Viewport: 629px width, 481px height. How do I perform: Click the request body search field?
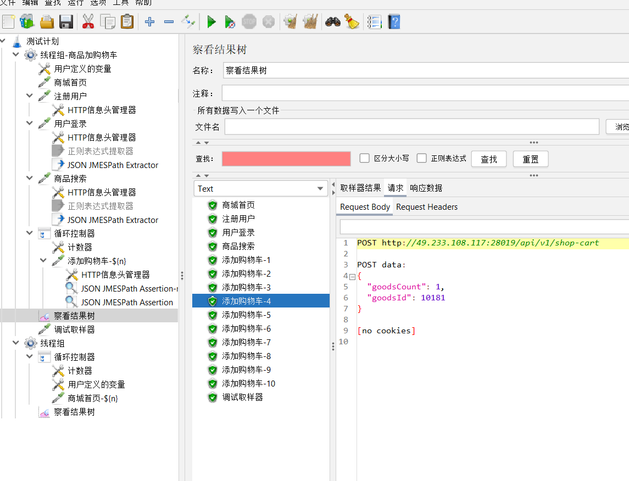click(485, 227)
